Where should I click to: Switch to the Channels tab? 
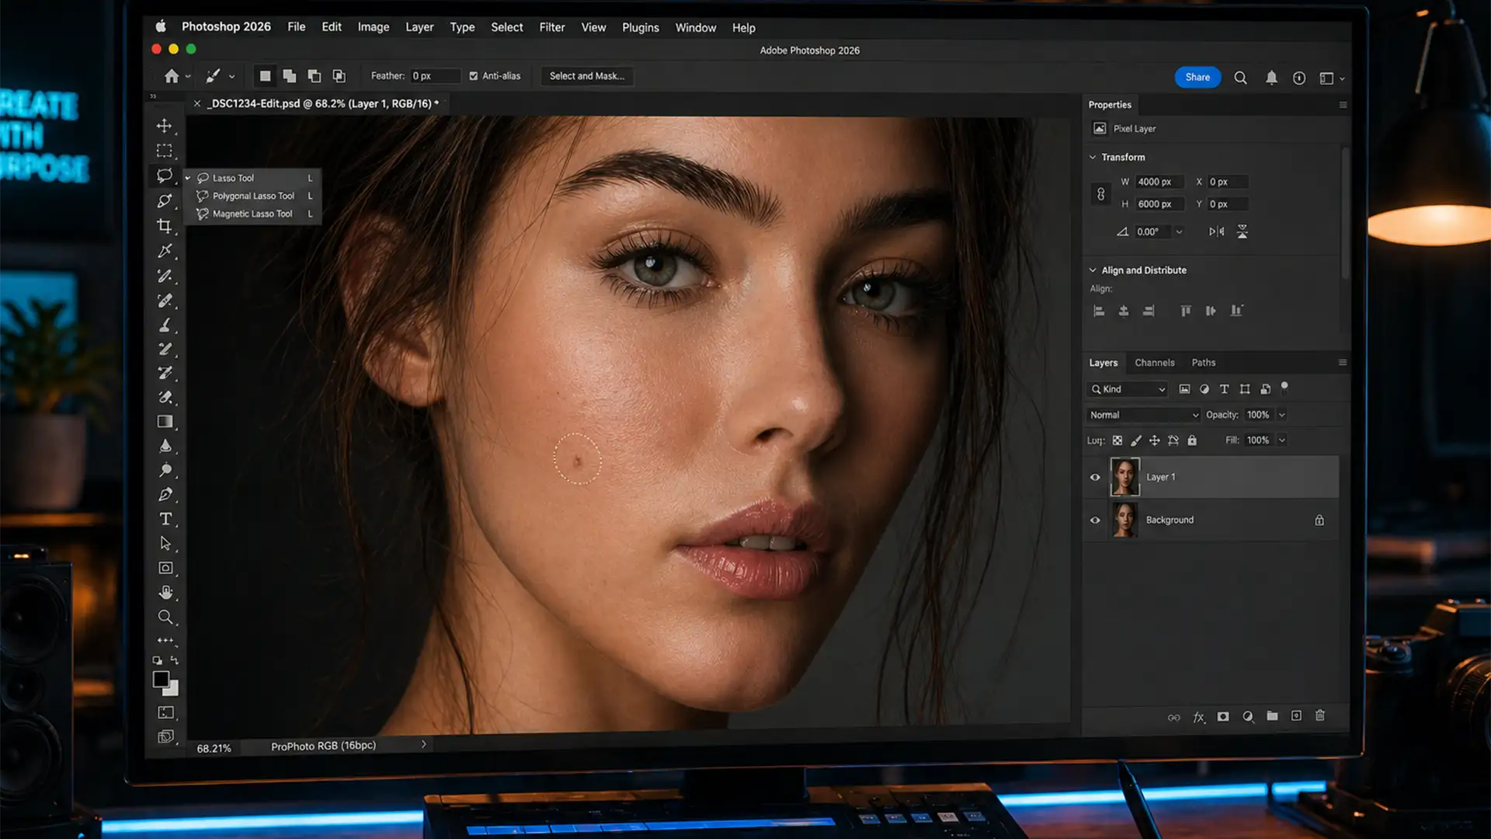[1155, 362]
